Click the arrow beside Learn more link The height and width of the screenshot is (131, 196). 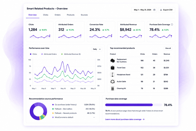143,119
